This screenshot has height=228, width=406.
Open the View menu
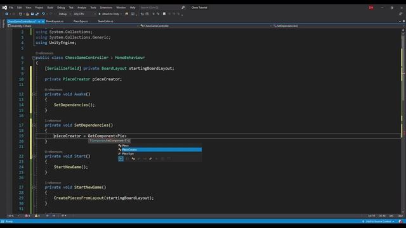[29, 8]
